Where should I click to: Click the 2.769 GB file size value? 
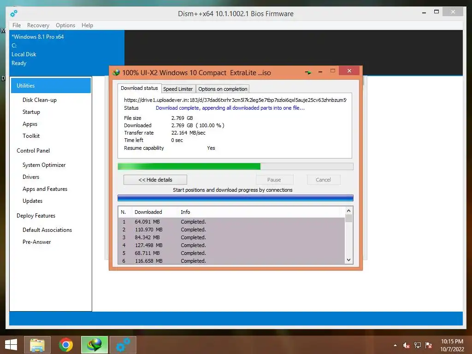click(182, 118)
